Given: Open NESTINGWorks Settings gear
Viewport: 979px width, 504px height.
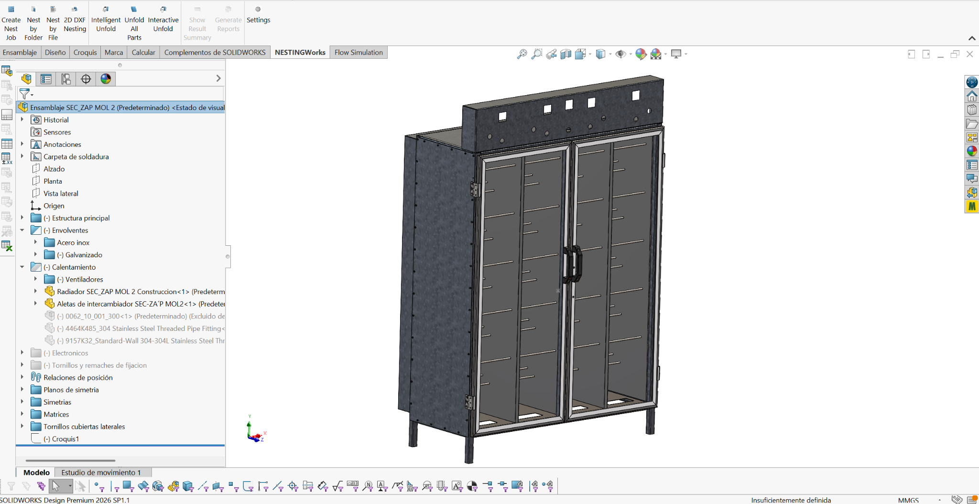Looking at the screenshot, I should tap(258, 15).
